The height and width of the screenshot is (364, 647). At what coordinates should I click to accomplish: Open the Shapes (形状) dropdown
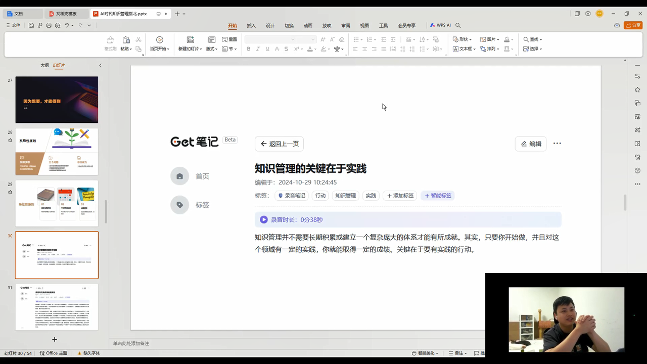tap(462, 39)
